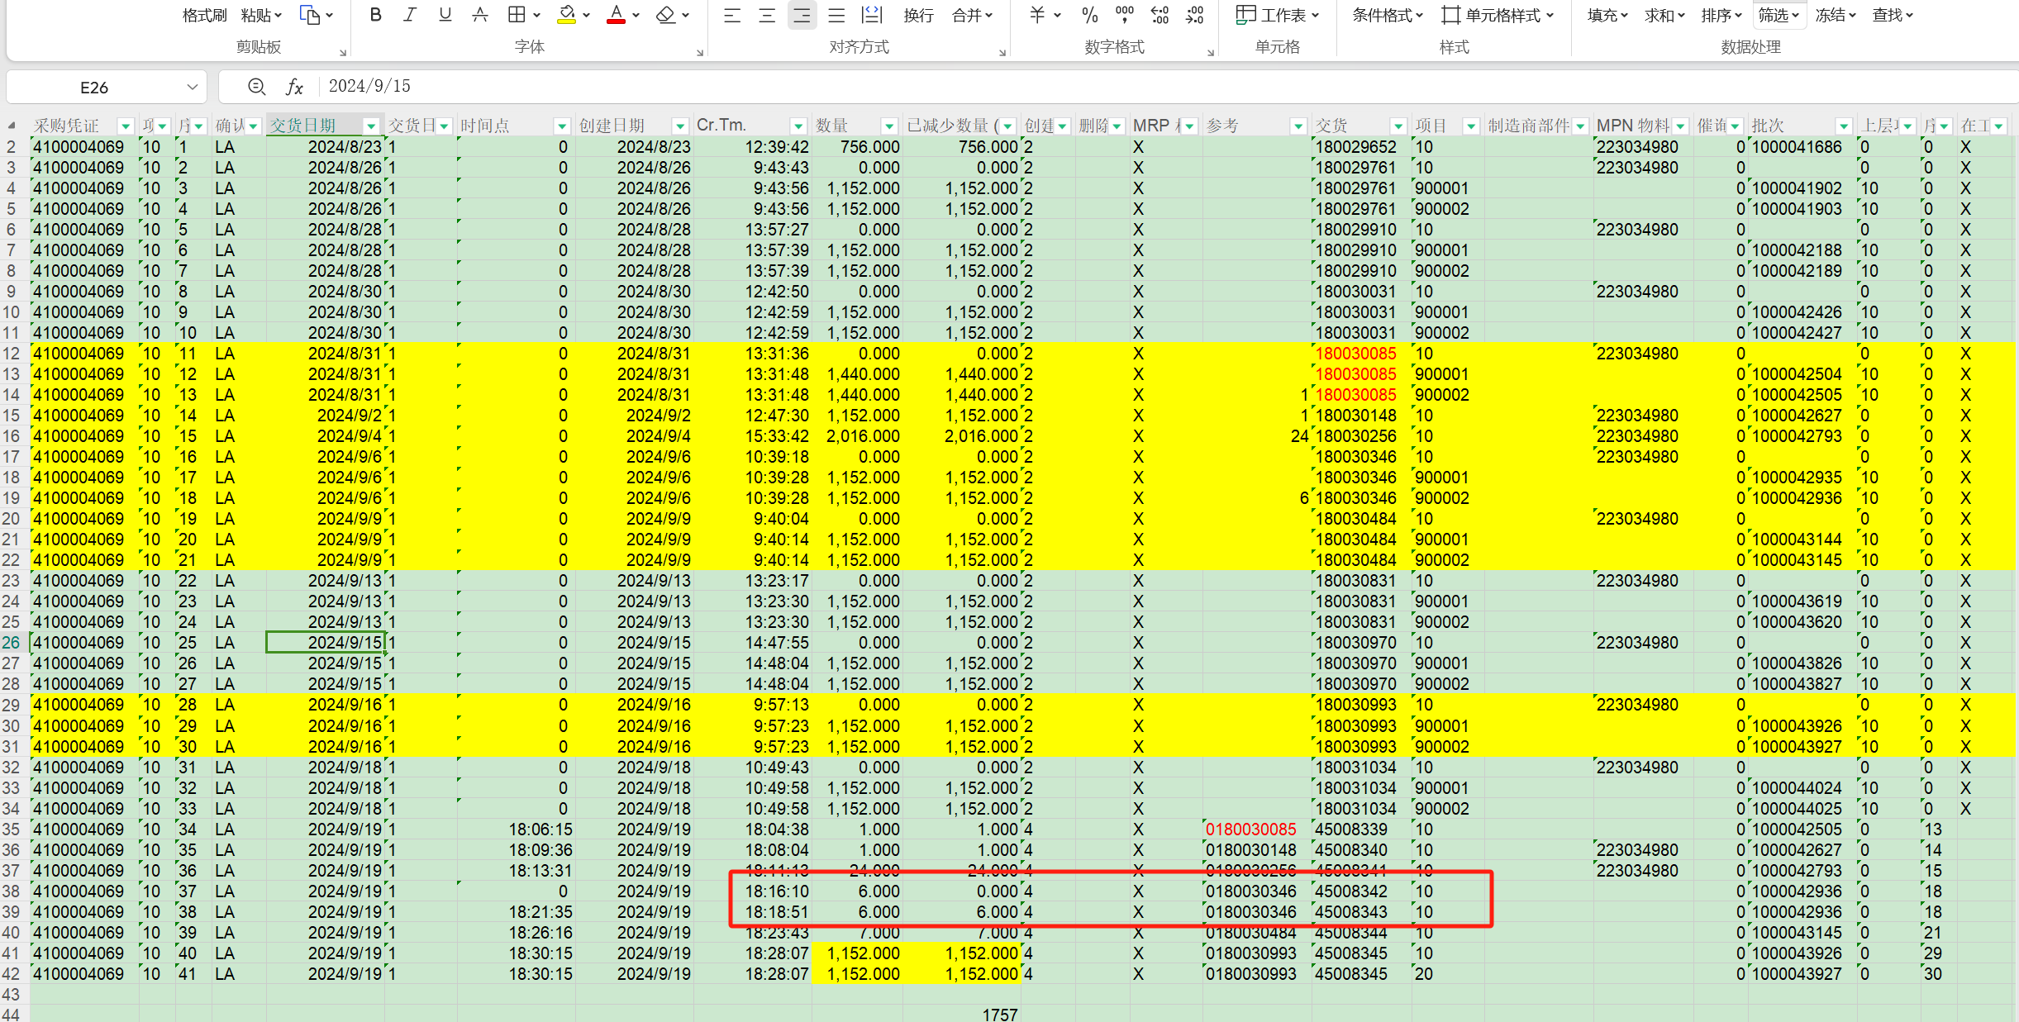2019x1022 pixels.
Task: Click the Select All corner triangle
Action: pyautogui.click(x=12, y=126)
